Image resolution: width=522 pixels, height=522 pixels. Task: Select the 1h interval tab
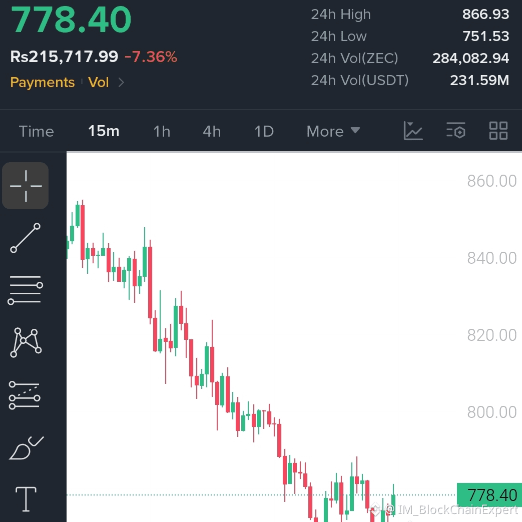click(x=162, y=131)
